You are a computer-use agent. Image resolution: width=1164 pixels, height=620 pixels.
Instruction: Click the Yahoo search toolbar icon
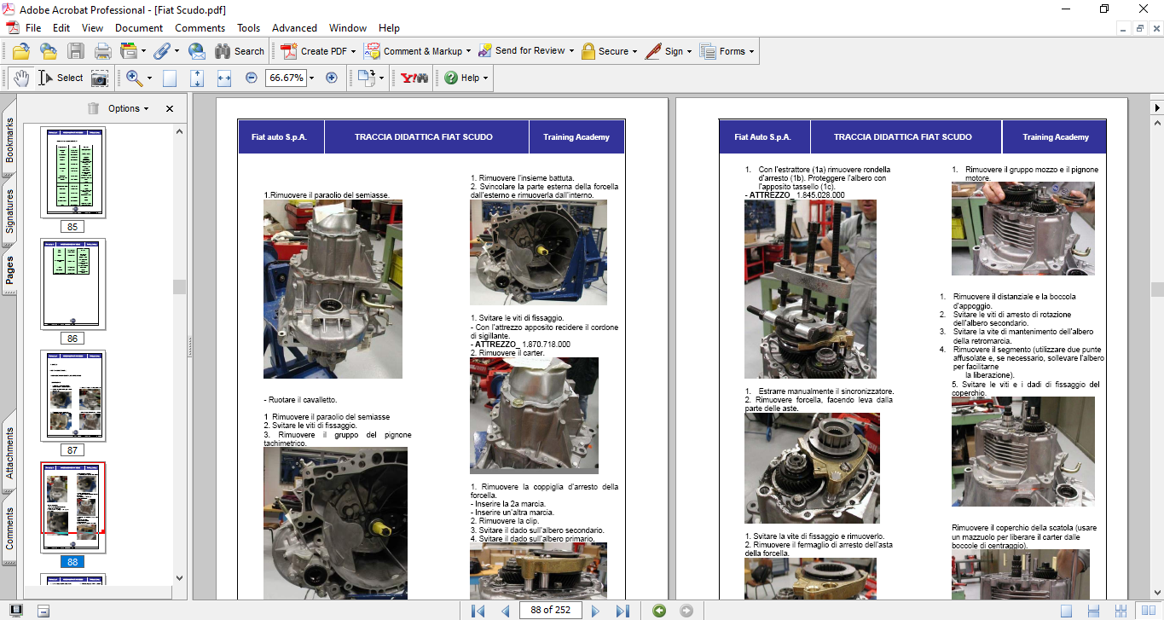coord(413,78)
